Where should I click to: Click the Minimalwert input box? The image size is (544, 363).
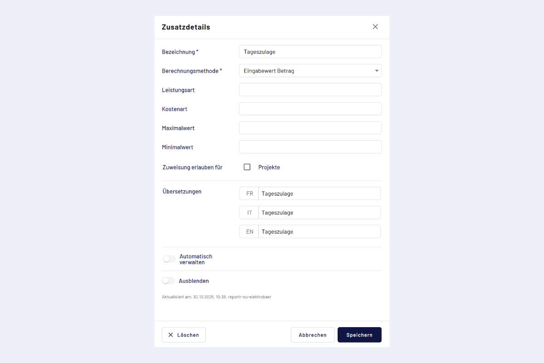[310, 147]
